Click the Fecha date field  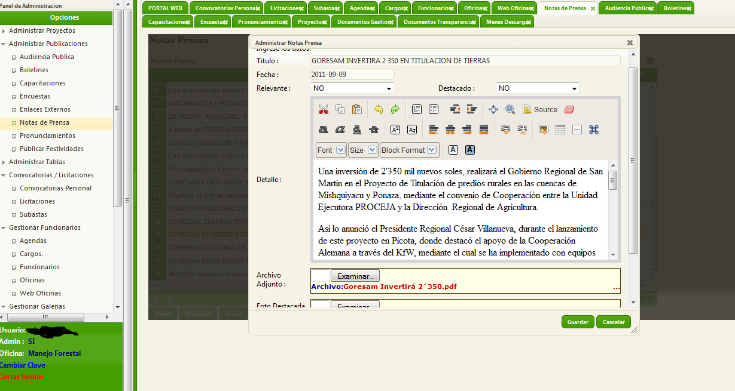(352, 75)
